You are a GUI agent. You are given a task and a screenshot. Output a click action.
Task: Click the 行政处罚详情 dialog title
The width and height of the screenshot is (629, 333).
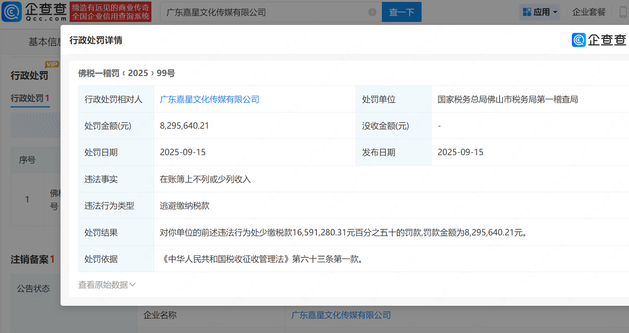pyautogui.click(x=96, y=40)
